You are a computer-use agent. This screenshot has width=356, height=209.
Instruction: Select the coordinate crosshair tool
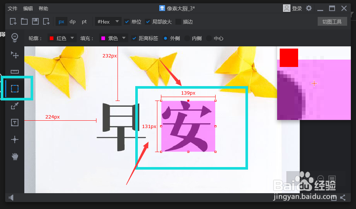point(15,139)
